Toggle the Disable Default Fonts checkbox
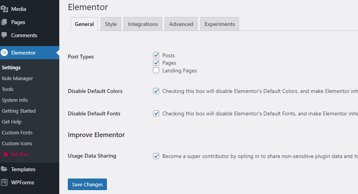Image resolution: width=358 pixels, height=194 pixels. tap(156, 114)
